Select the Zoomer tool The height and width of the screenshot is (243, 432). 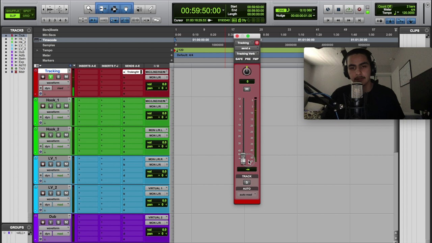click(89, 9)
